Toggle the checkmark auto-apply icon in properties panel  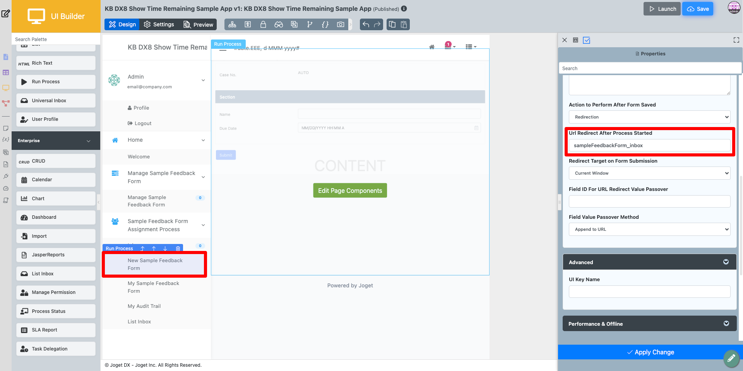(587, 40)
